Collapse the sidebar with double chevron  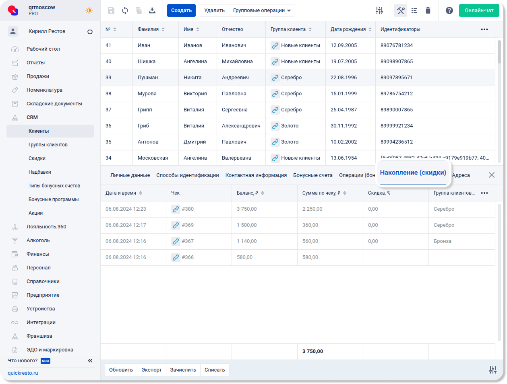point(90,361)
